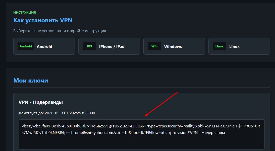
Task: Click the "Мои ключи" heading
Action: 31,81
